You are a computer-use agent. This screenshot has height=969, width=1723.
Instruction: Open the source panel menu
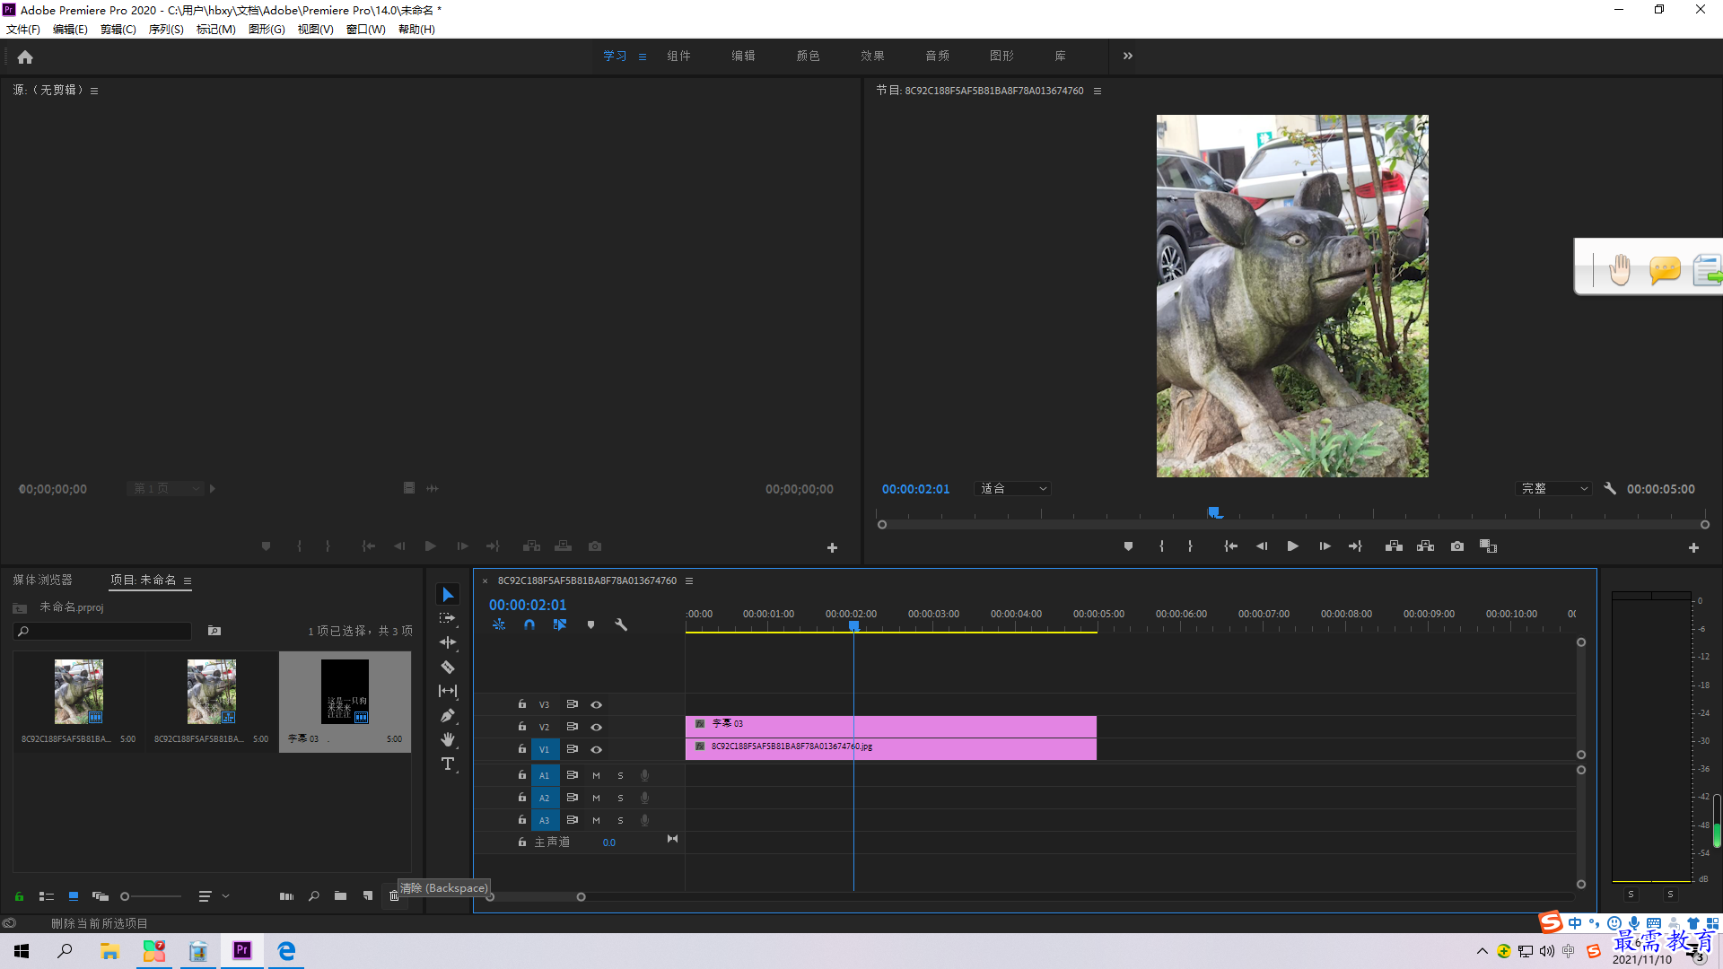[x=94, y=91]
